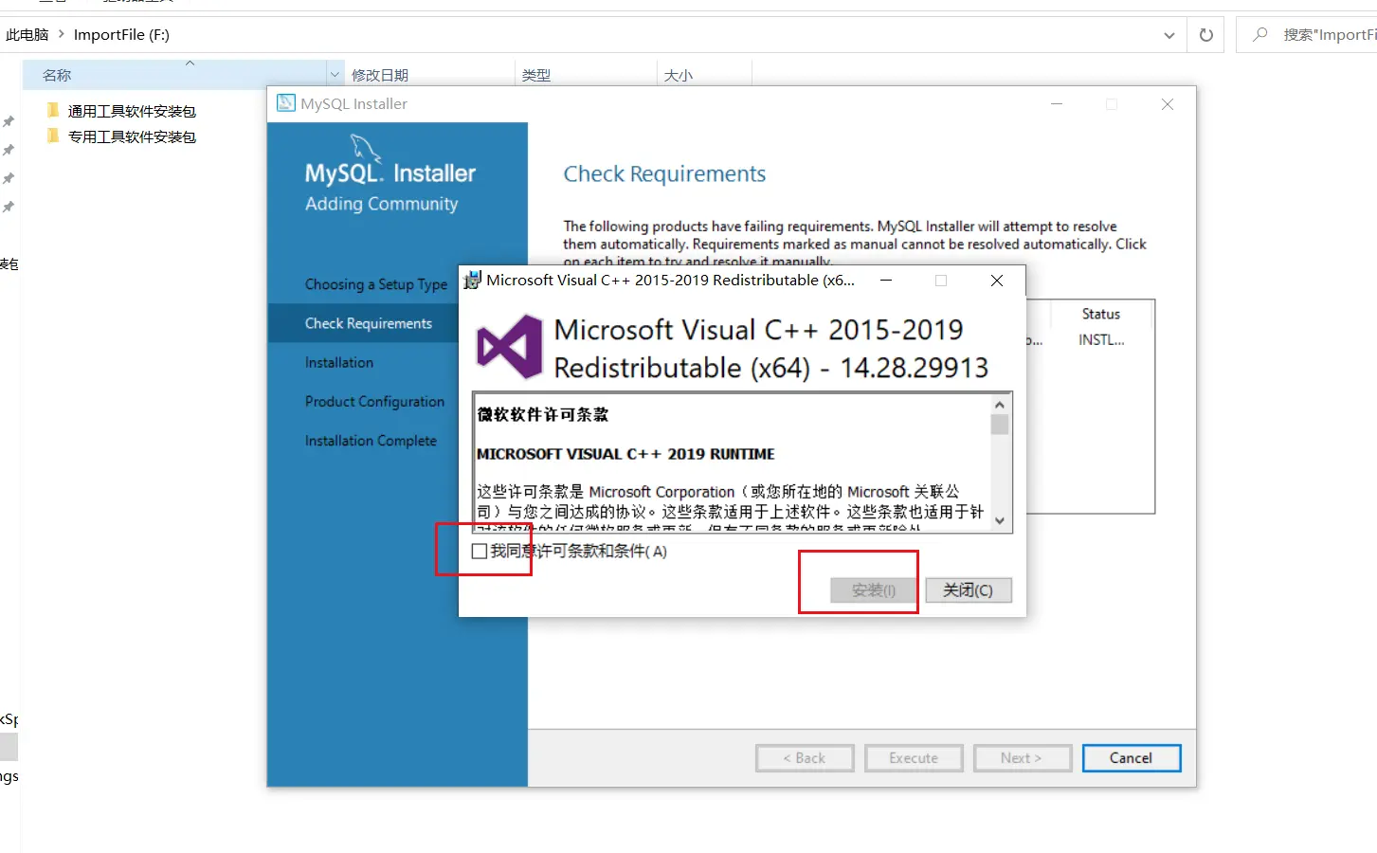Click the Visual C++ setup title bar icon
This screenshot has width=1377, height=853.
tap(472, 280)
